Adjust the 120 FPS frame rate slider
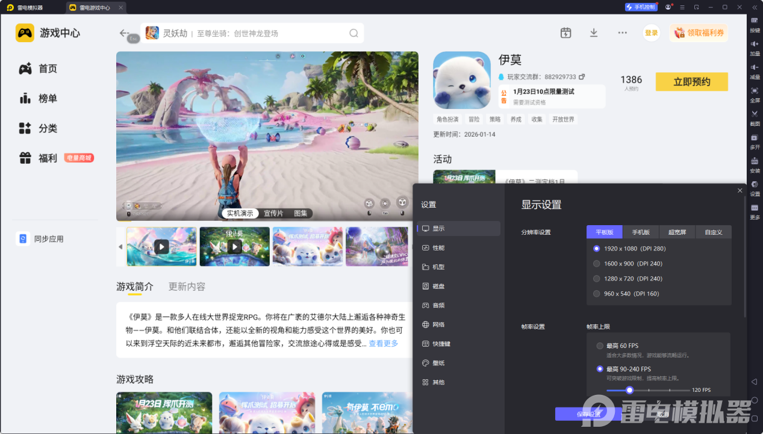Viewport: 763px width, 434px height. (x=630, y=390)
